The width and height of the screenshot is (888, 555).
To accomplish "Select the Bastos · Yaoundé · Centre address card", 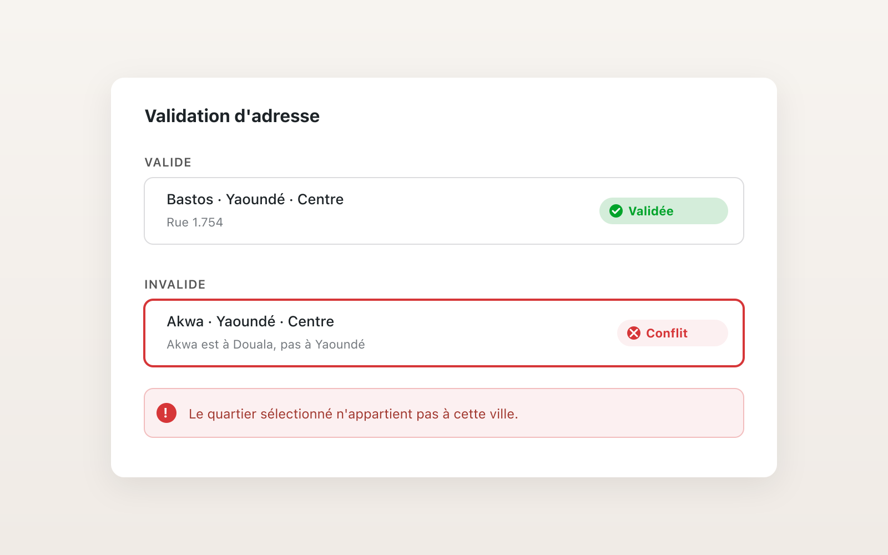I will pos(444,211).
